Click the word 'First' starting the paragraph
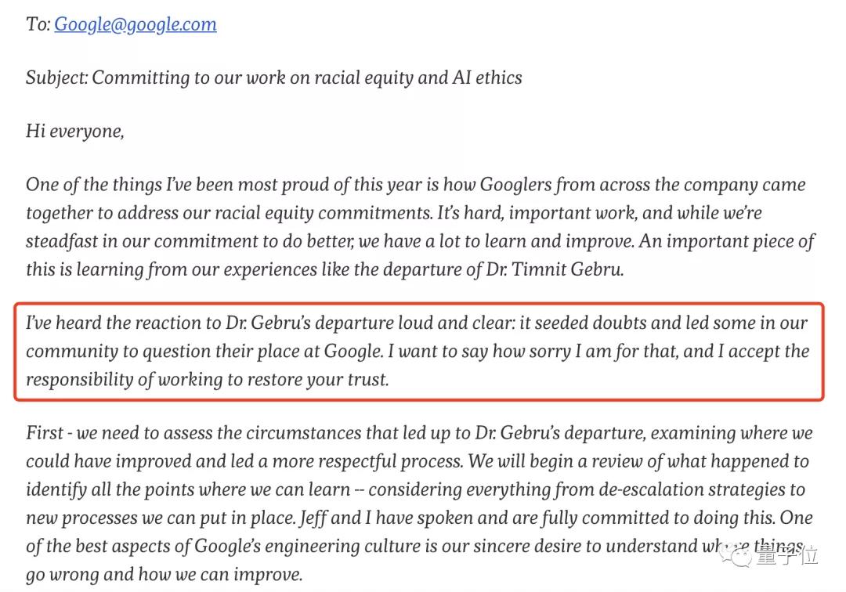This screenshot has height=592, width=846. pos(44,433)
